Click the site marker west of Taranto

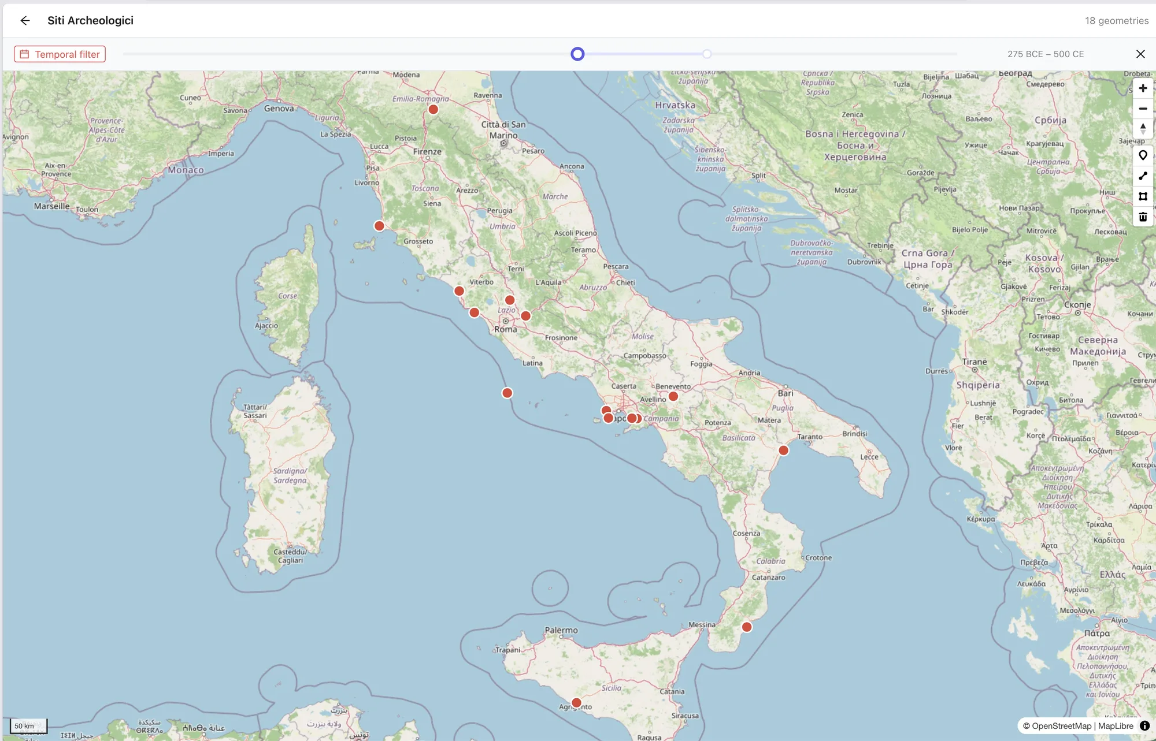(x=783, y=450)
